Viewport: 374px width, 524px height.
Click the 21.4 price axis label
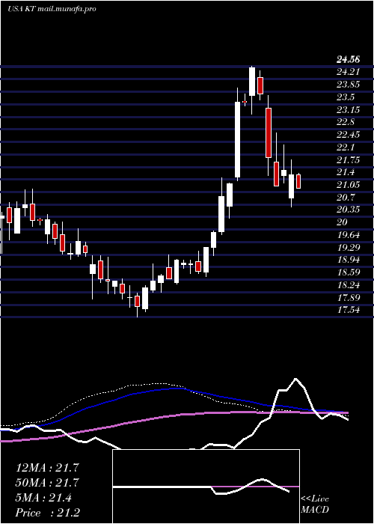pyautogui.click(x=346, y=172)
